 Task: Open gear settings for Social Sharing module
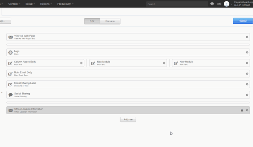tap(247, 95)
